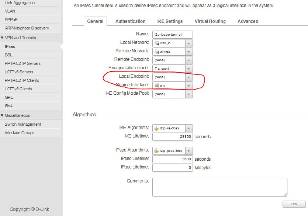
Task: Open Switch Management in sidebar
Action: point(23,124)
